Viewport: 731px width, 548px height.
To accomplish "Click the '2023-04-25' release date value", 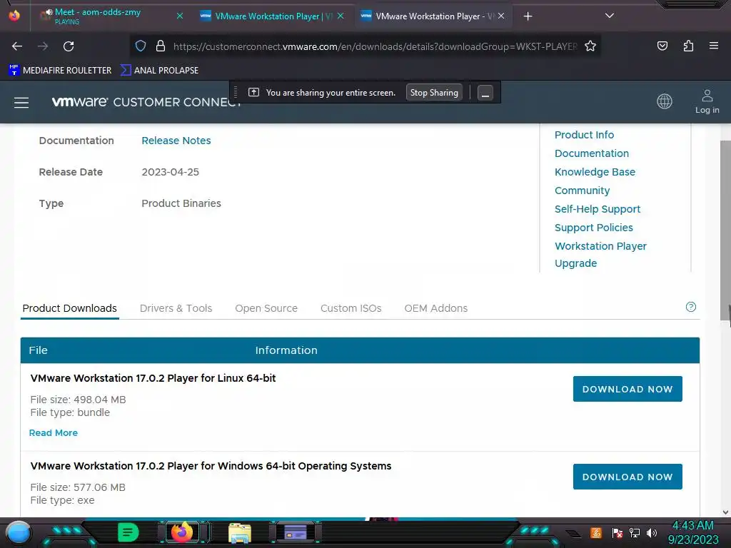I will [170, 172].
